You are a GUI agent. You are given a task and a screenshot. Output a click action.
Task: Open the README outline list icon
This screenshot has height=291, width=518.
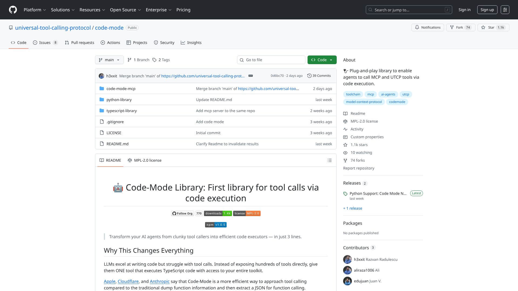click(x=329, y=160)
